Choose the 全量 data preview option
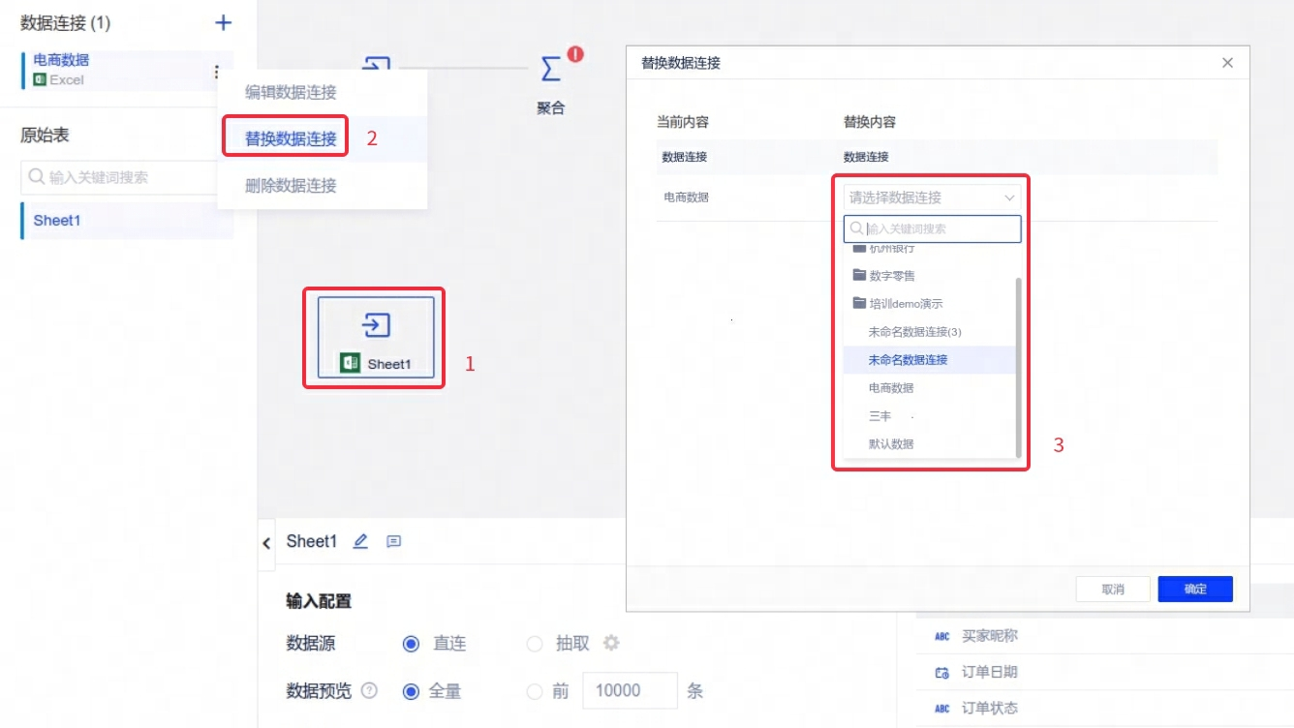Screen dimensions: 1294x728 coord(412,691)
